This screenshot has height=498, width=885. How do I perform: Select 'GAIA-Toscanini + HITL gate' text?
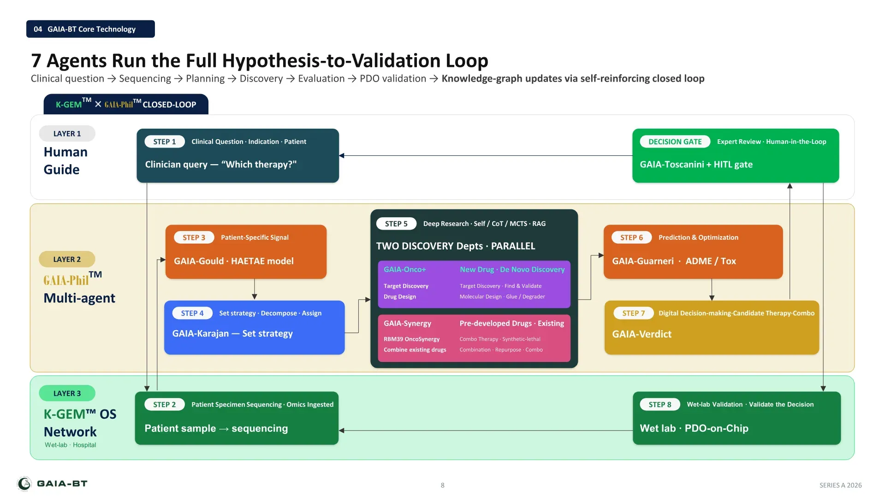(696, 165)
